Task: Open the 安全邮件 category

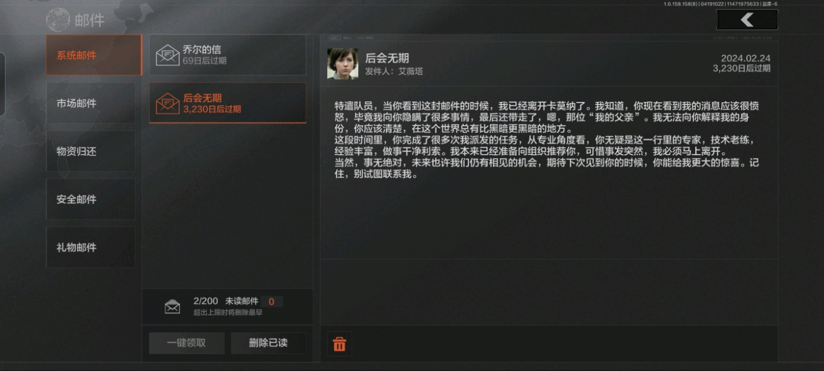Action: click(x=91, y=199)
